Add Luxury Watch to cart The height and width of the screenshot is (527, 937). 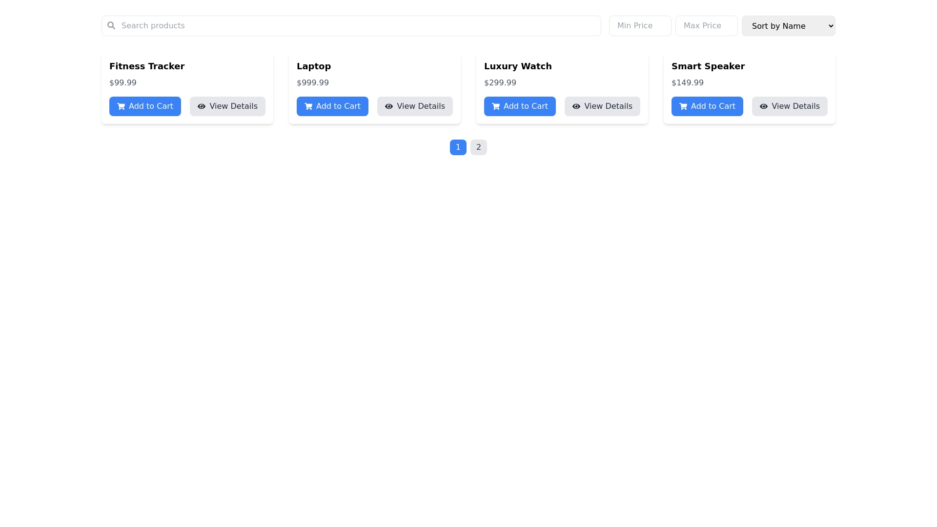point(520,106)
